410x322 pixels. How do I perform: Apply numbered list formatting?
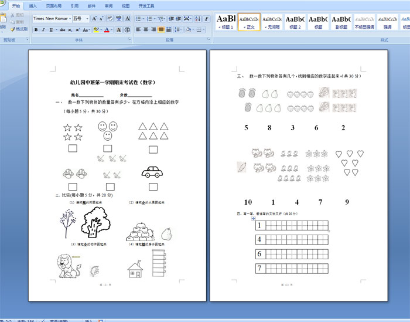click(x=149, y=19)
